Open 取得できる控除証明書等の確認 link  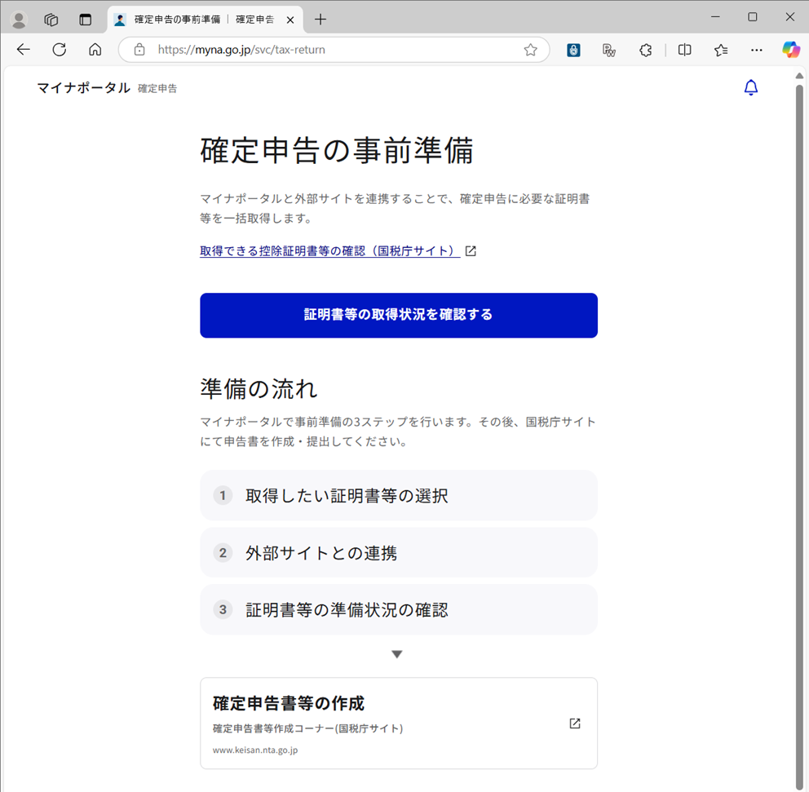[329, 251]
